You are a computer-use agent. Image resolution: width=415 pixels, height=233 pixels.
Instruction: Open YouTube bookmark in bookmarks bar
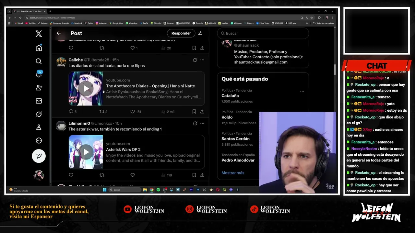30,23
